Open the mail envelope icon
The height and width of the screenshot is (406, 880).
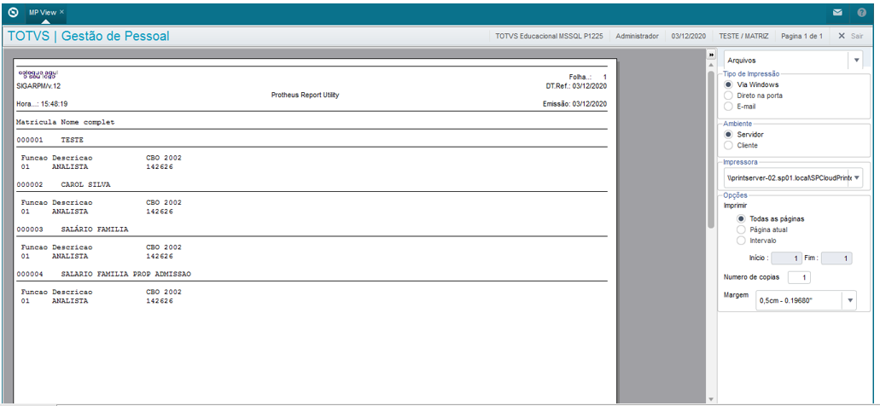pyautogui.click(x=837, y=12)
